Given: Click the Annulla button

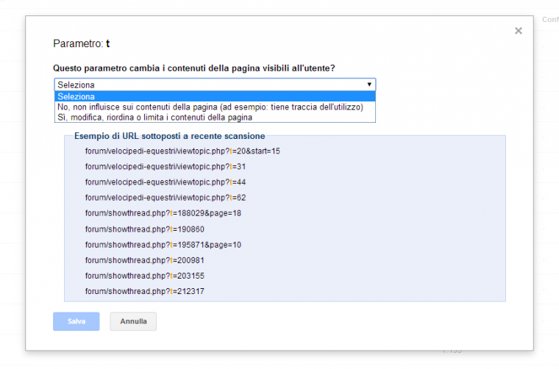Looking at the screenshot, I should (133, 321).
